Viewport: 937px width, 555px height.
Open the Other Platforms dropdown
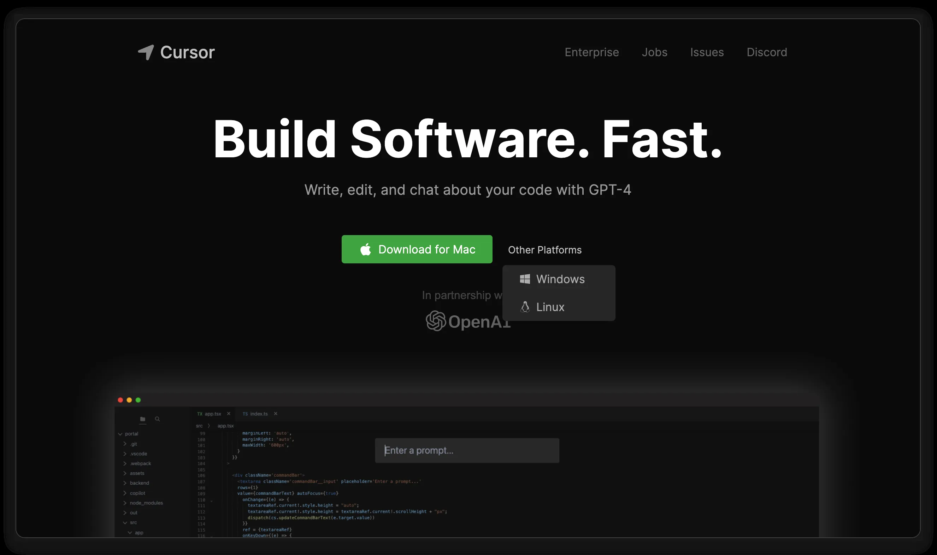point(544,250)
